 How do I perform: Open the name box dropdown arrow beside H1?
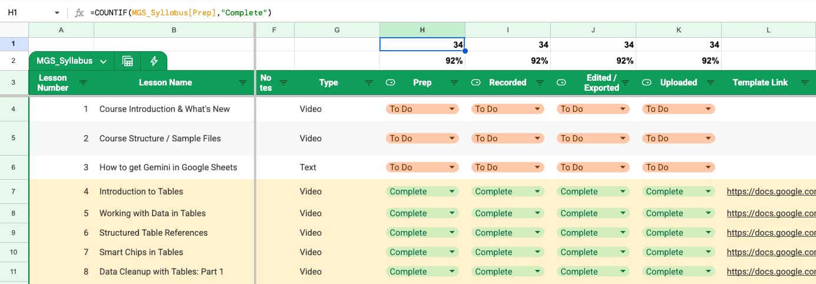[x=57, y=12]
